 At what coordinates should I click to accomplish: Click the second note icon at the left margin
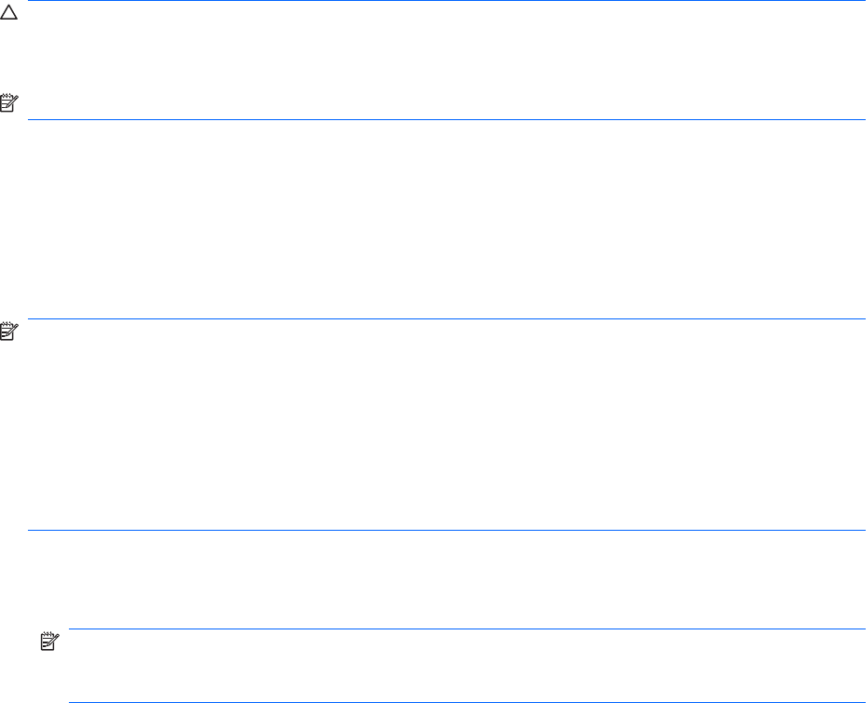coord(8,330)
